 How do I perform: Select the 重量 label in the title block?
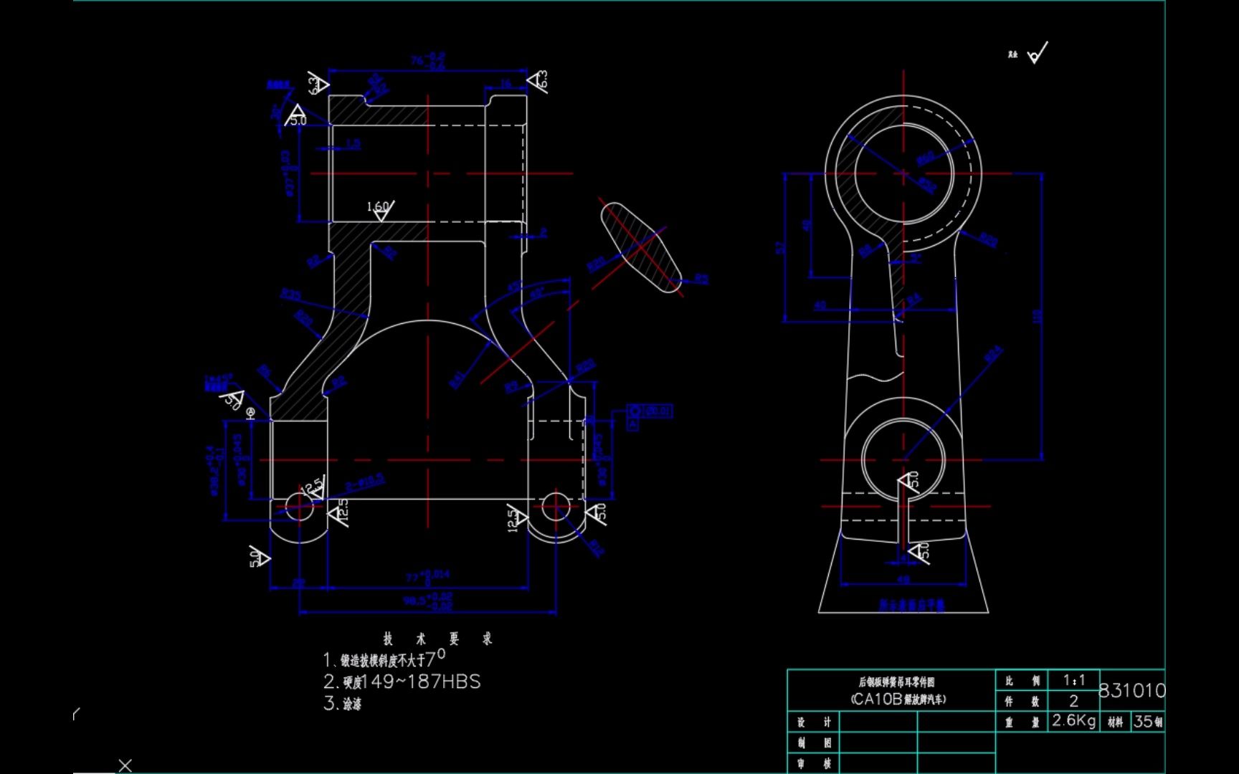(x=1022, y=722)
